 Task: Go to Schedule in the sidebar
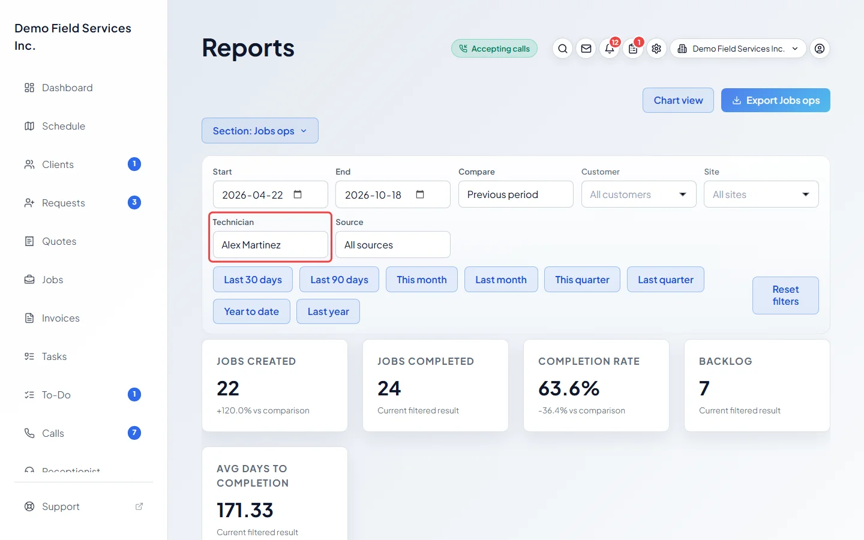pyautogui.click(x=84, y=126)
